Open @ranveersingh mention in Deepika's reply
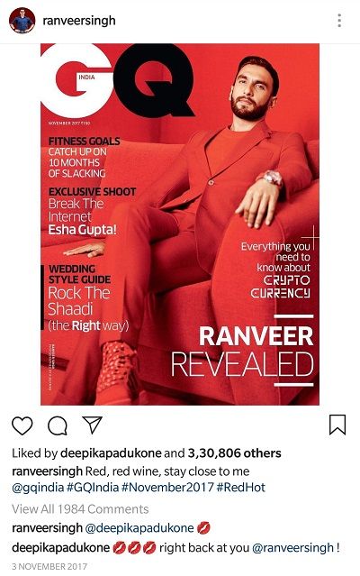Screen dimensions: 360x576 (292, 548)
